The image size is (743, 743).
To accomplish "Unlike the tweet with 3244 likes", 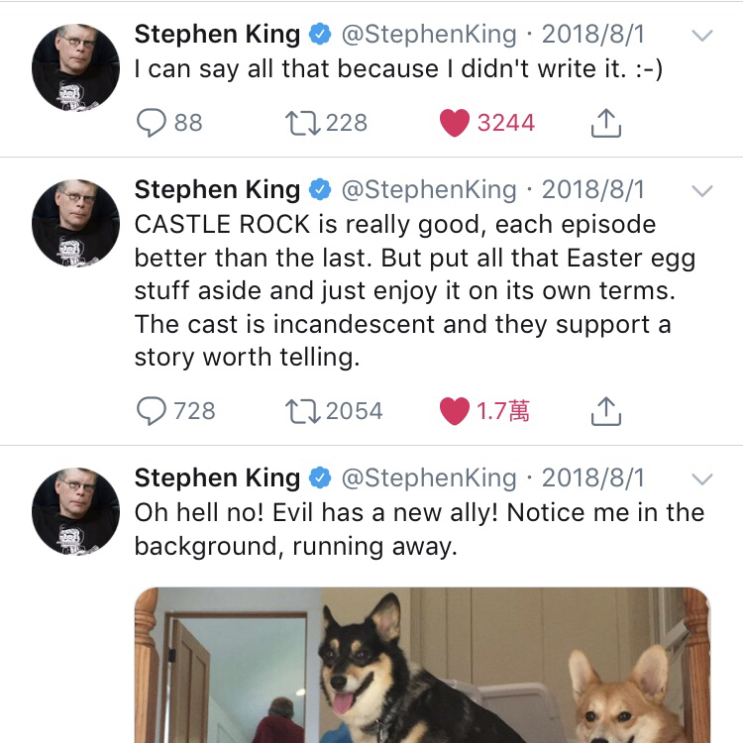I will 455,123.
